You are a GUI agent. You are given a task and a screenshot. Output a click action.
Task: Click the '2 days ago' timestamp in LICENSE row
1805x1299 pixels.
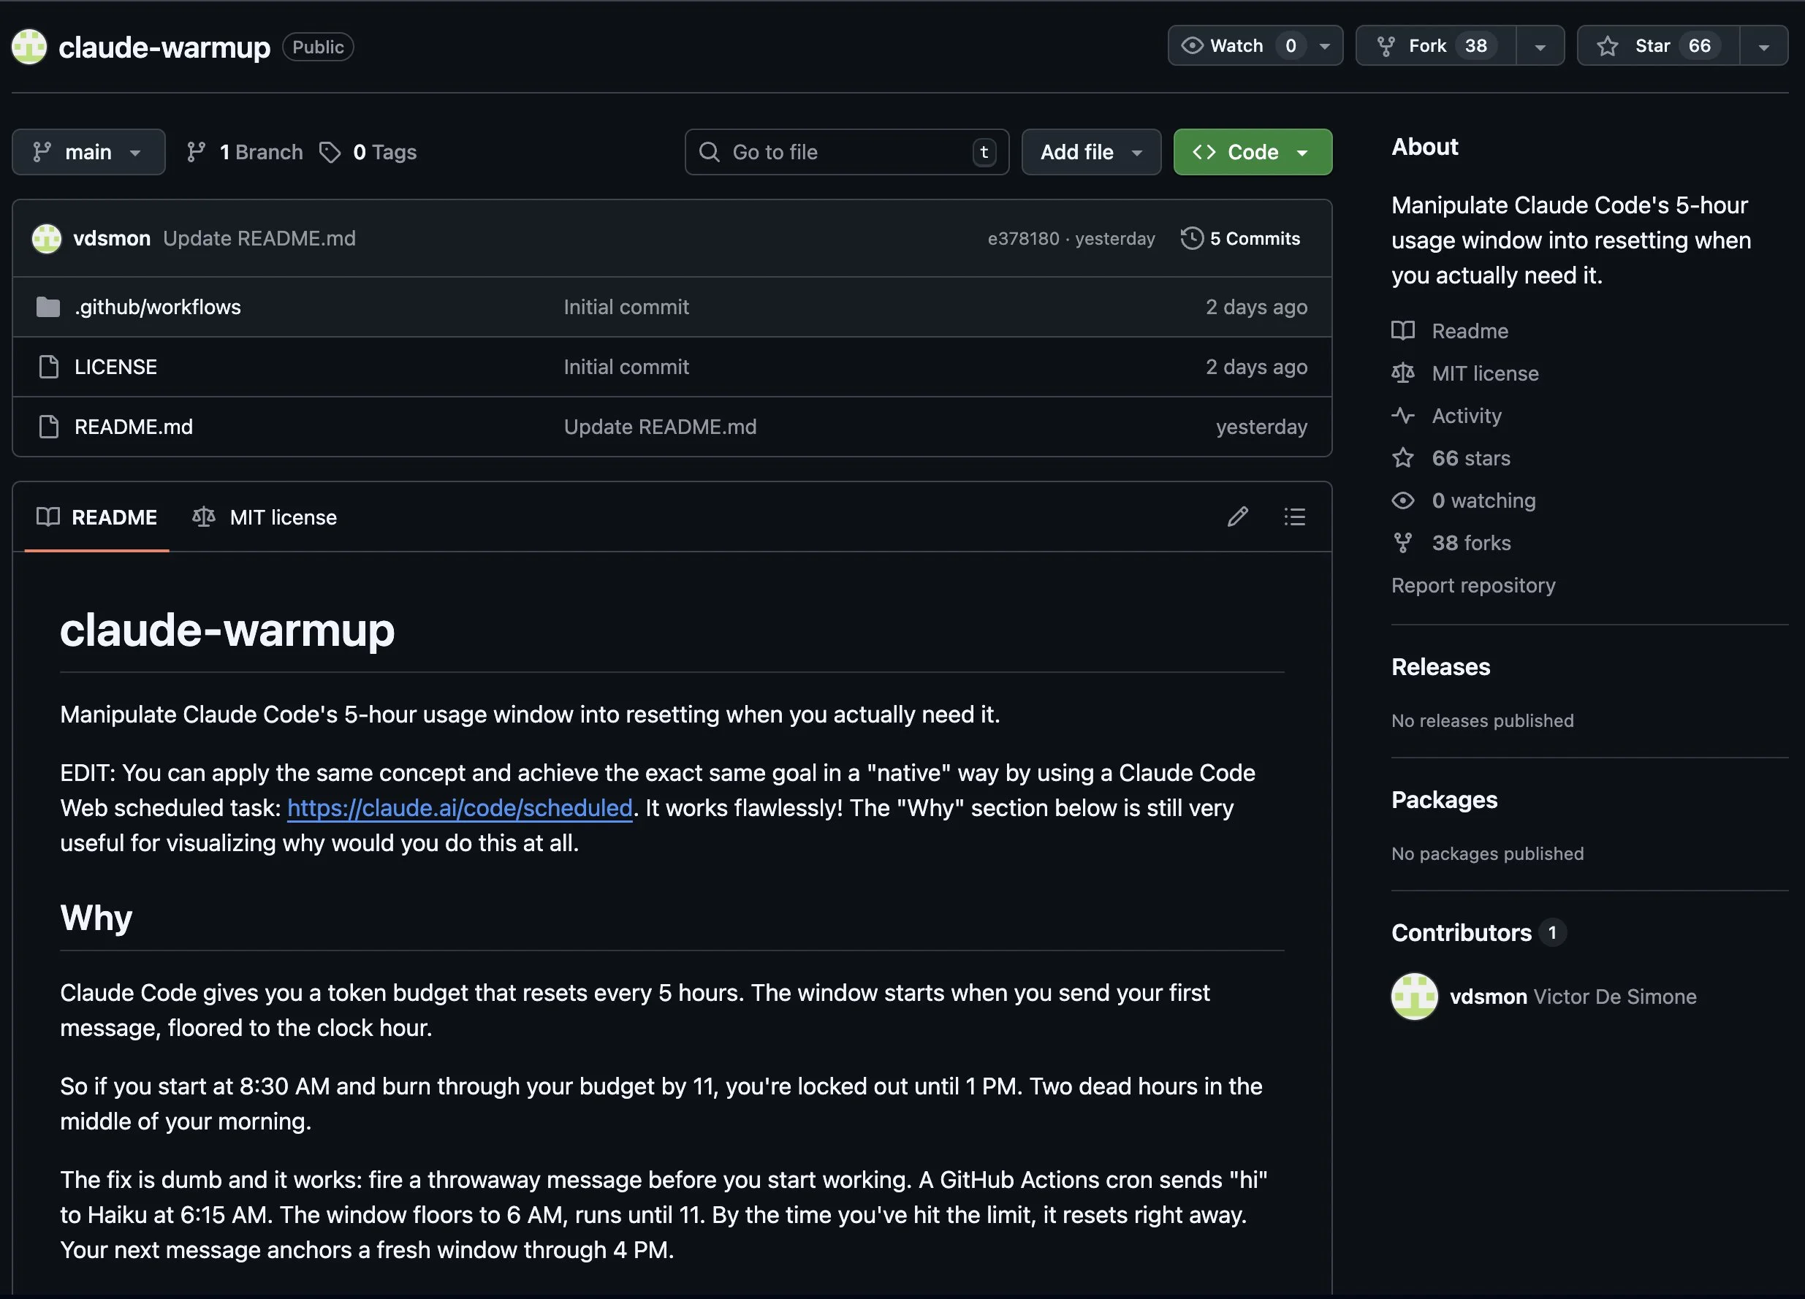[x=1256, y=367]
